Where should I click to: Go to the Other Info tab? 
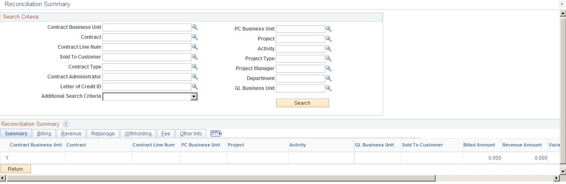tap(191, 134)
